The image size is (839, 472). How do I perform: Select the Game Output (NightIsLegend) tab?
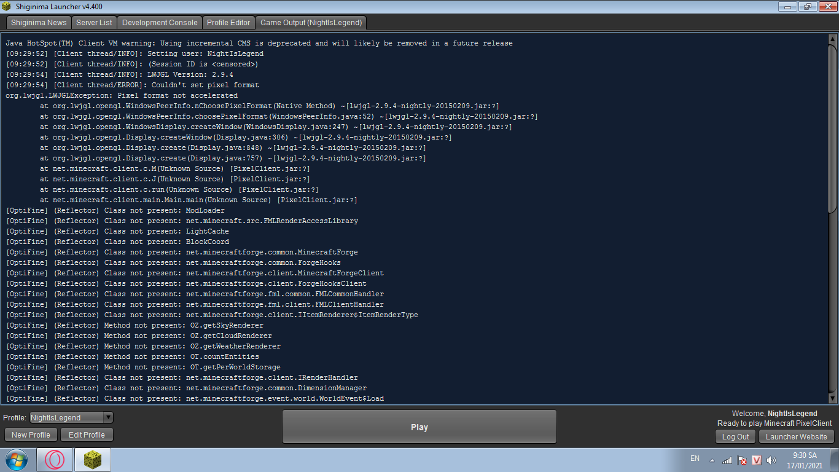pyautogui.click(x=311, y=23)
